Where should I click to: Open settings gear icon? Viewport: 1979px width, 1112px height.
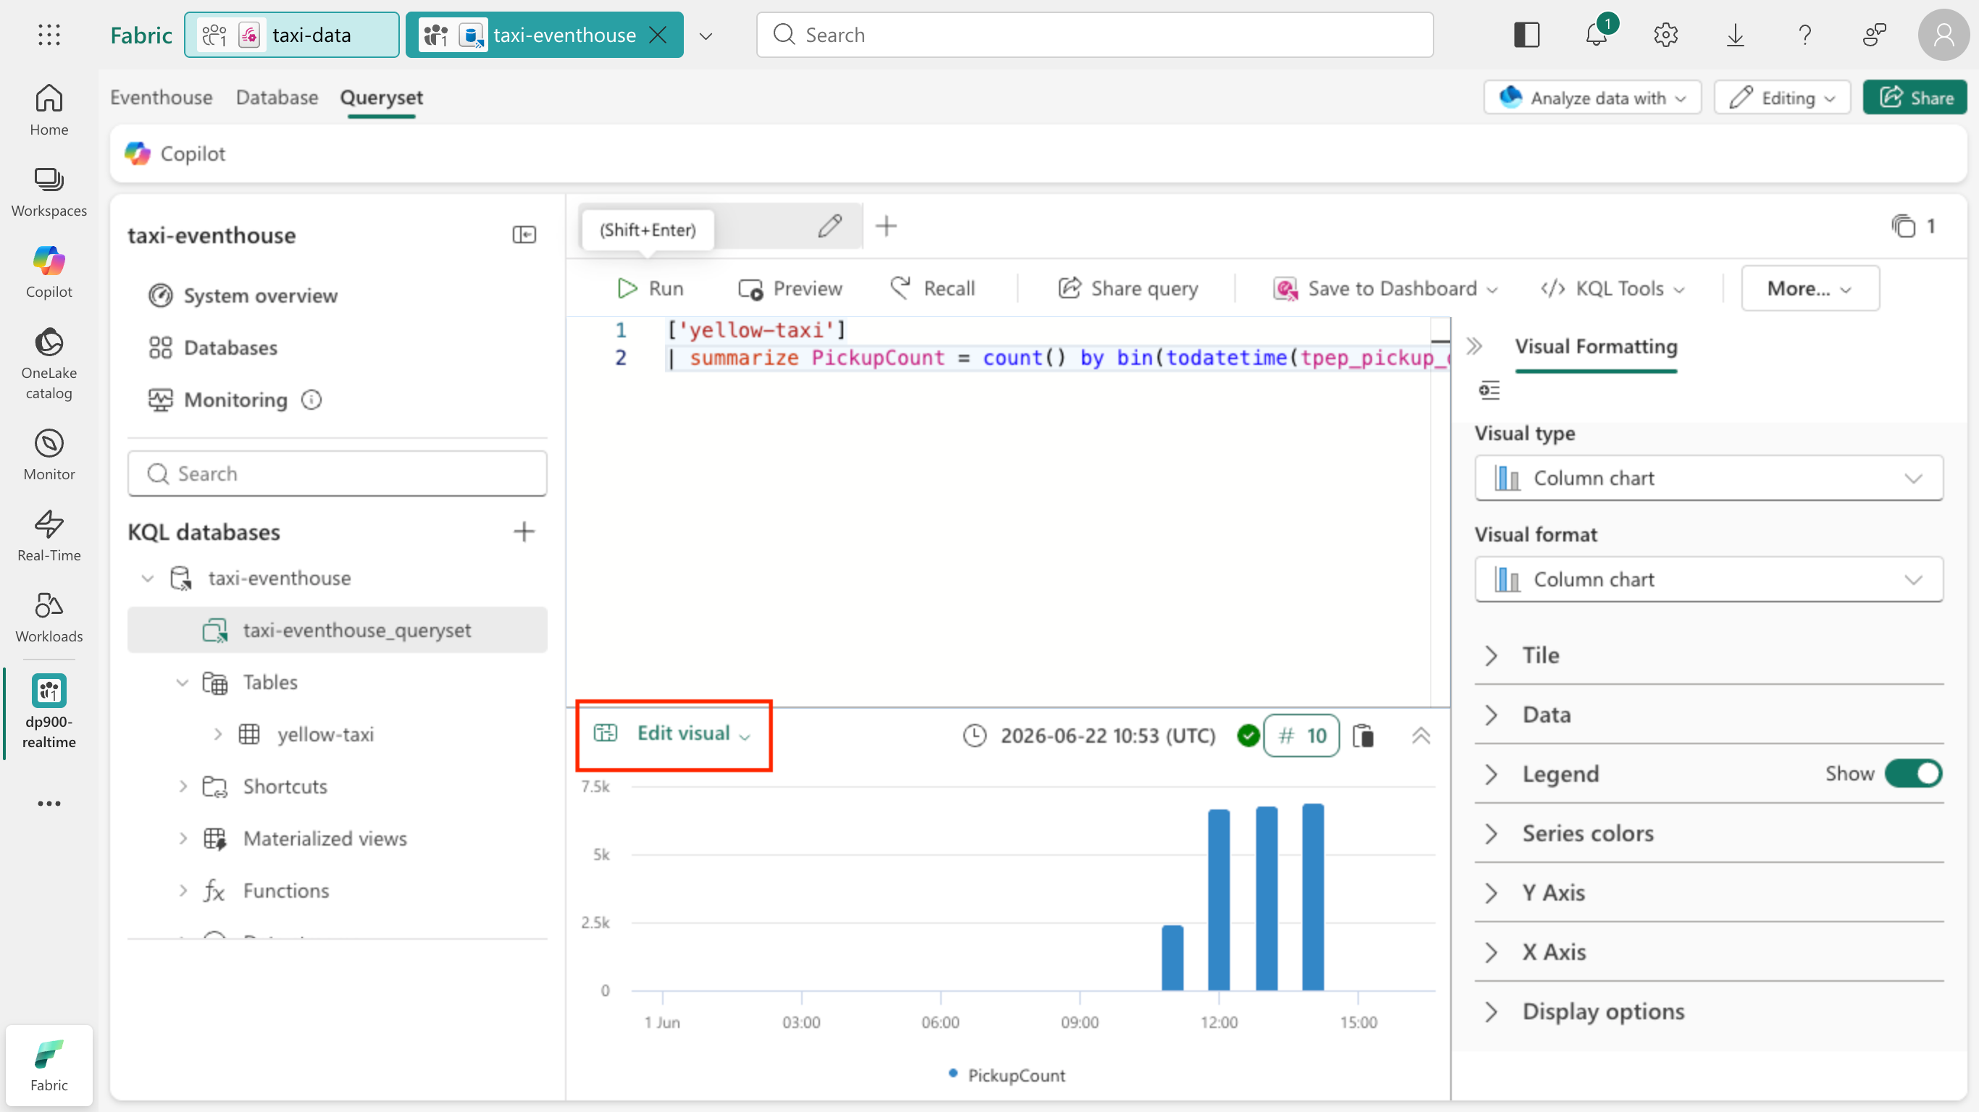pyautogui.click(x=1665, y=35)
